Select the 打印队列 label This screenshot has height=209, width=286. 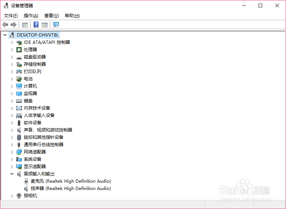[33, 72]
